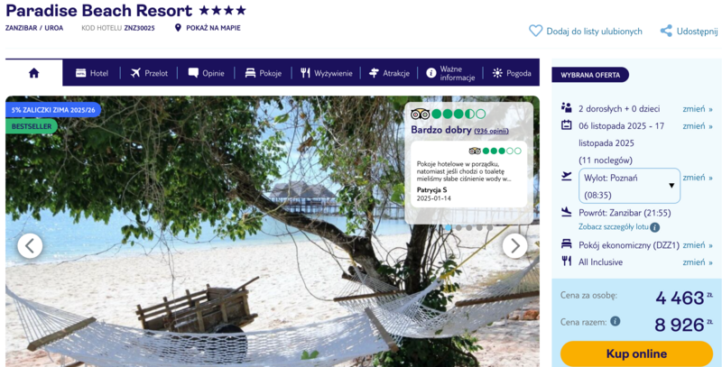This screenshot has width=722, height=367.
Task: Click the home icon tab
Action: [34, 73]
